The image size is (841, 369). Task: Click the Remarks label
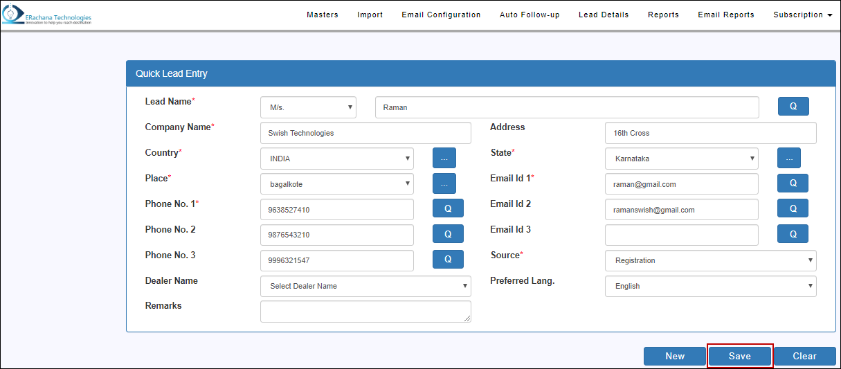click(x=163, y=306)
